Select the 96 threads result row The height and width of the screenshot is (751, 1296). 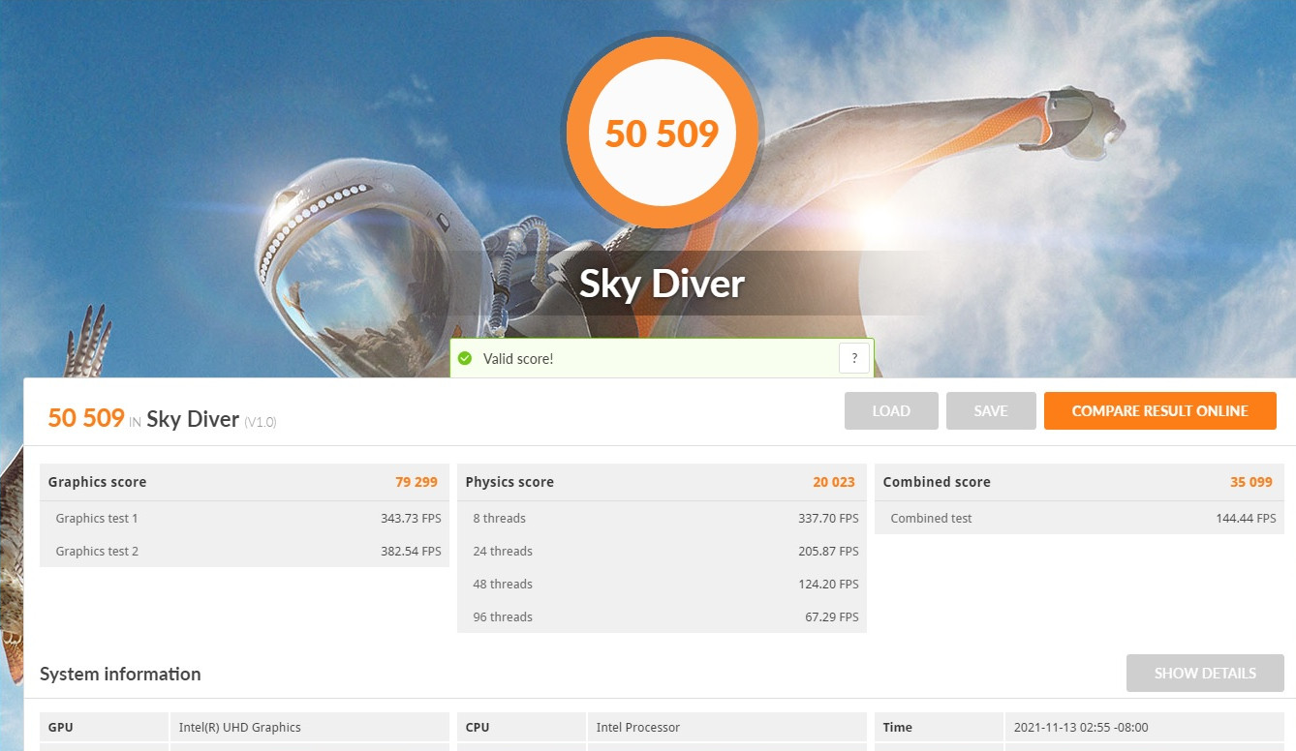pyautogui.click(x=661, y=616)
